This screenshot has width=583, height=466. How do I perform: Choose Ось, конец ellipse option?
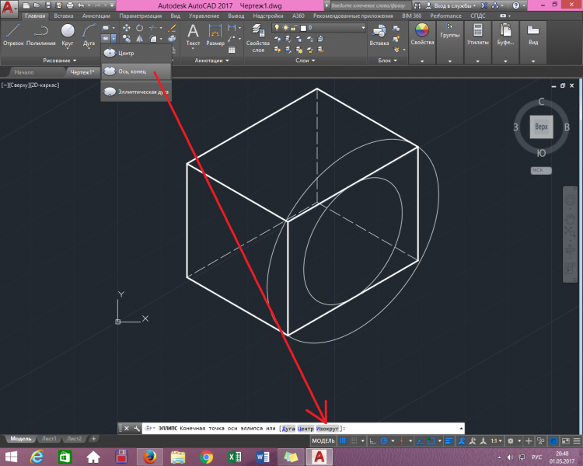tap(136, 71)
